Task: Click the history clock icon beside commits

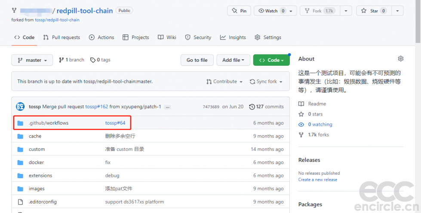Action: click(252, 107)
